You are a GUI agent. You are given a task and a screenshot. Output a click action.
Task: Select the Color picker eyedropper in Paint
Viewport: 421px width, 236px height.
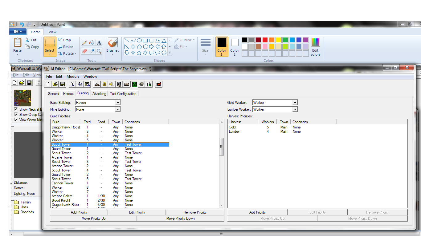92,51
